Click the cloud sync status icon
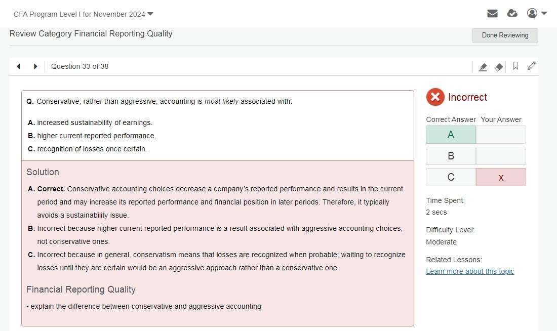Viewport: 557px width, 331px height. pos(512,14)
